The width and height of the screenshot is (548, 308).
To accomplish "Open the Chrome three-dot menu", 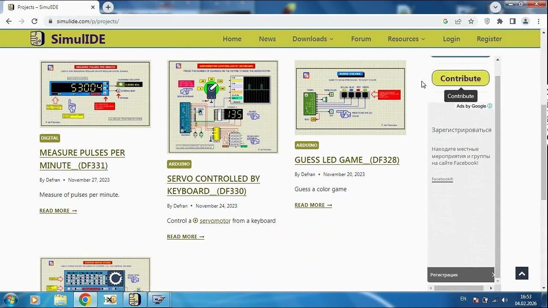I will [538, 21].
